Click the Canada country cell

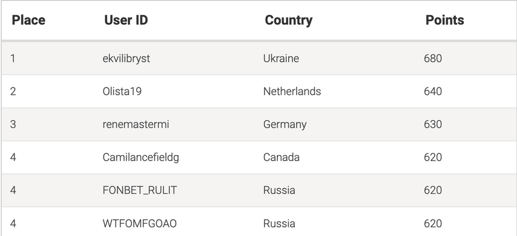pyautogui.click(x=282, y=158)
